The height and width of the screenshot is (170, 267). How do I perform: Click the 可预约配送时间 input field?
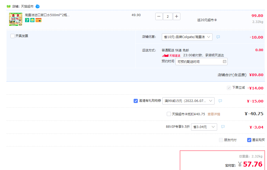201,62
